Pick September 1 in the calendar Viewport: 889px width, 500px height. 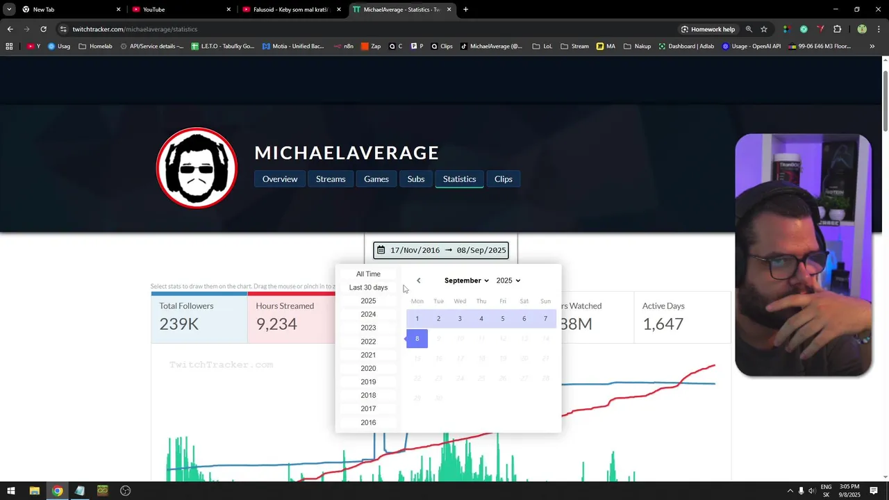[x=417, y=319]
